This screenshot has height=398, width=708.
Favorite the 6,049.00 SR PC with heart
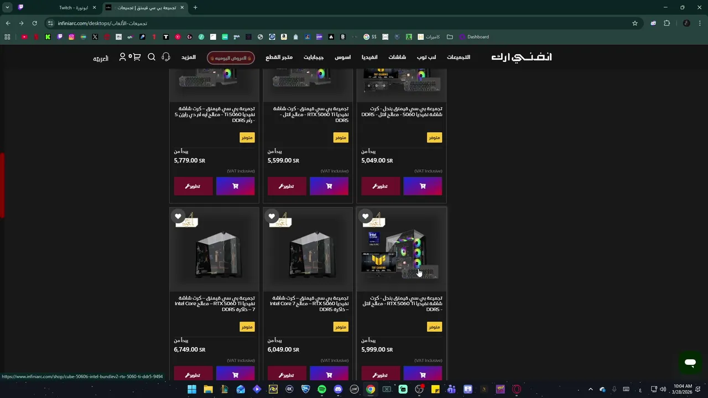click(x=272, y=216)
